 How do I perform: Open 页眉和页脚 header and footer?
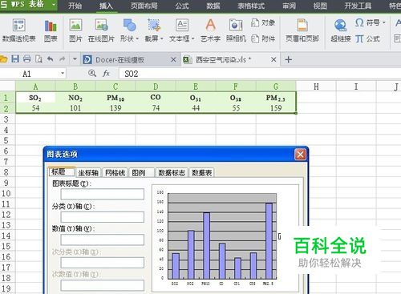[x=302, y=30]
